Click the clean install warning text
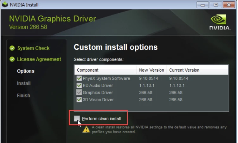Image resolution: width=238 pixels, height=143 pixels. (x=159, y=129)
